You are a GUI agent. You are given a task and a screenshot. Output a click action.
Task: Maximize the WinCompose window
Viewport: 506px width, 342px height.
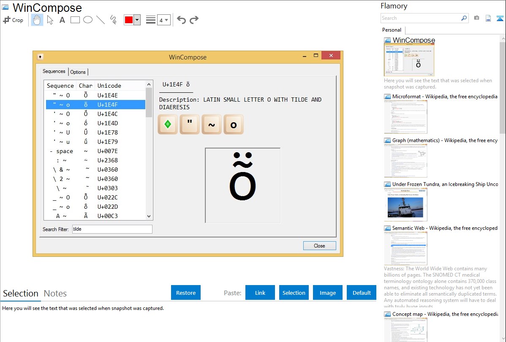tap(316, 55)
